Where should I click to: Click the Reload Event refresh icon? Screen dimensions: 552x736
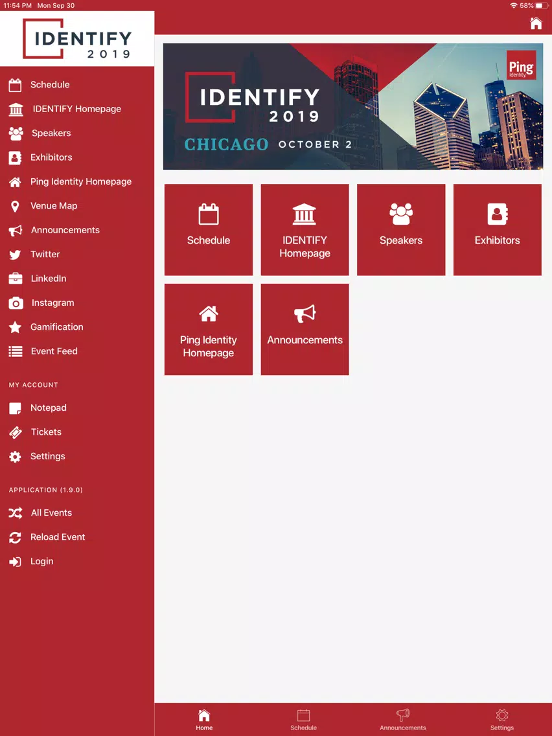[15, 538]
